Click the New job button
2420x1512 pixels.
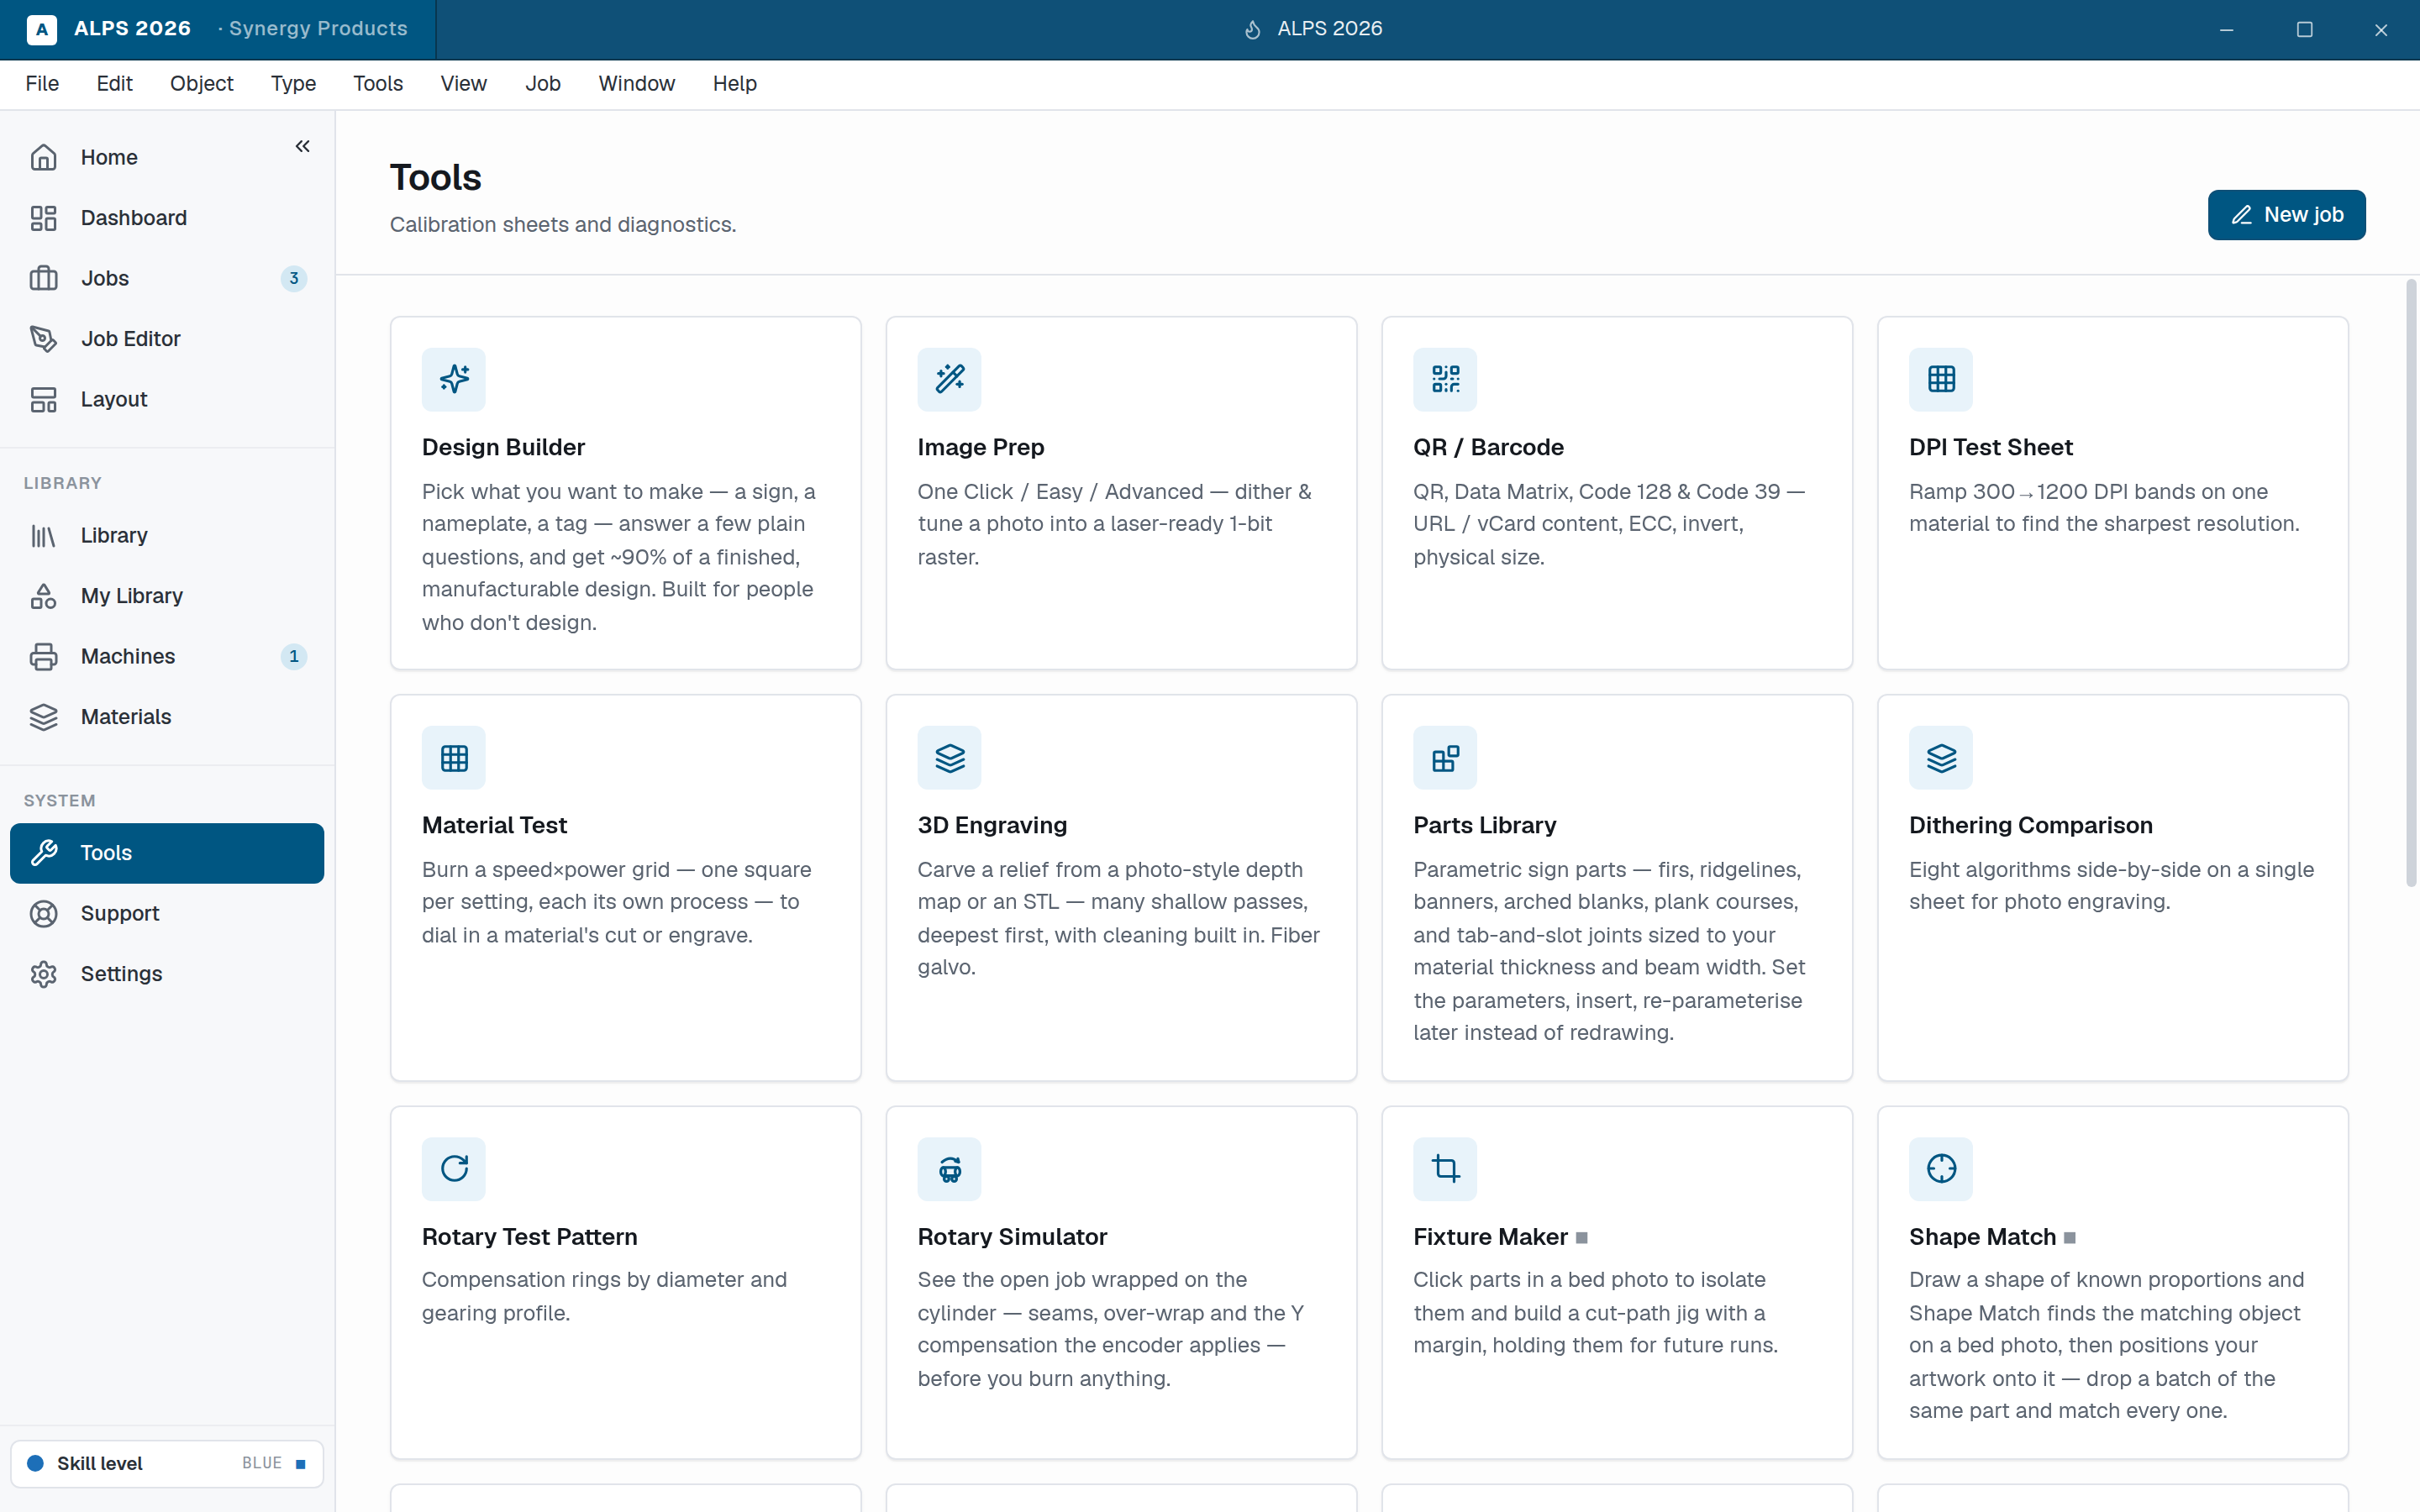pyautogui.click(x=2286, y=215)
